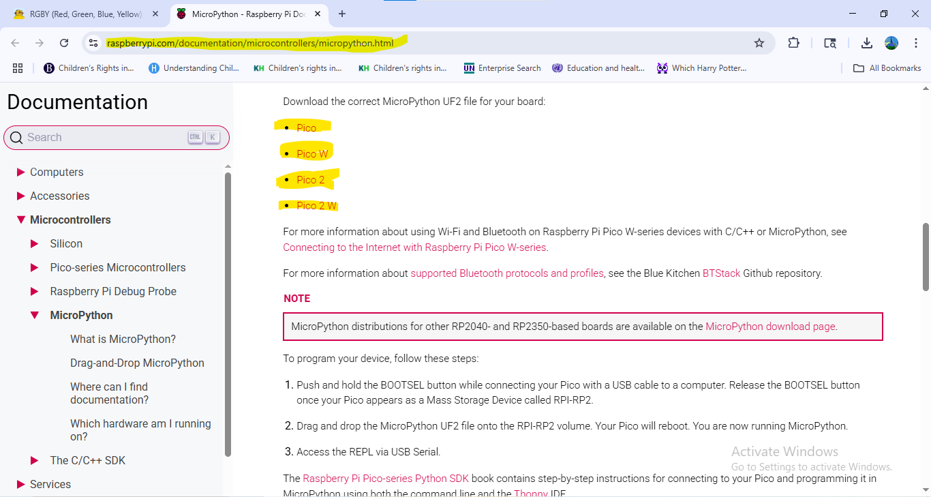Click the search magnifier icon in Documentation
The height and width of the screenshot is (497, 931).
16,138
